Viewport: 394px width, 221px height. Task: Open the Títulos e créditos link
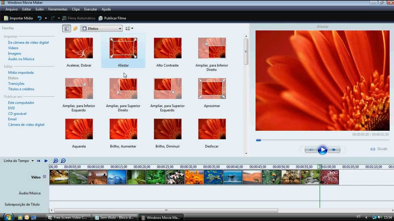21,89
